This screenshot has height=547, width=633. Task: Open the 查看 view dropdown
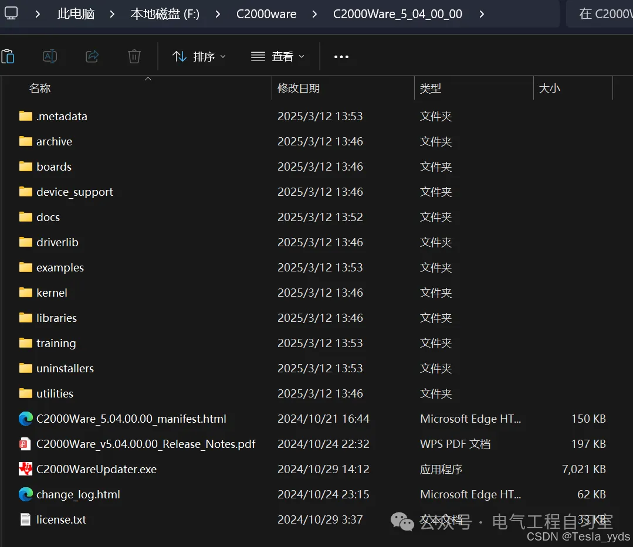click(x=277, y=56)
